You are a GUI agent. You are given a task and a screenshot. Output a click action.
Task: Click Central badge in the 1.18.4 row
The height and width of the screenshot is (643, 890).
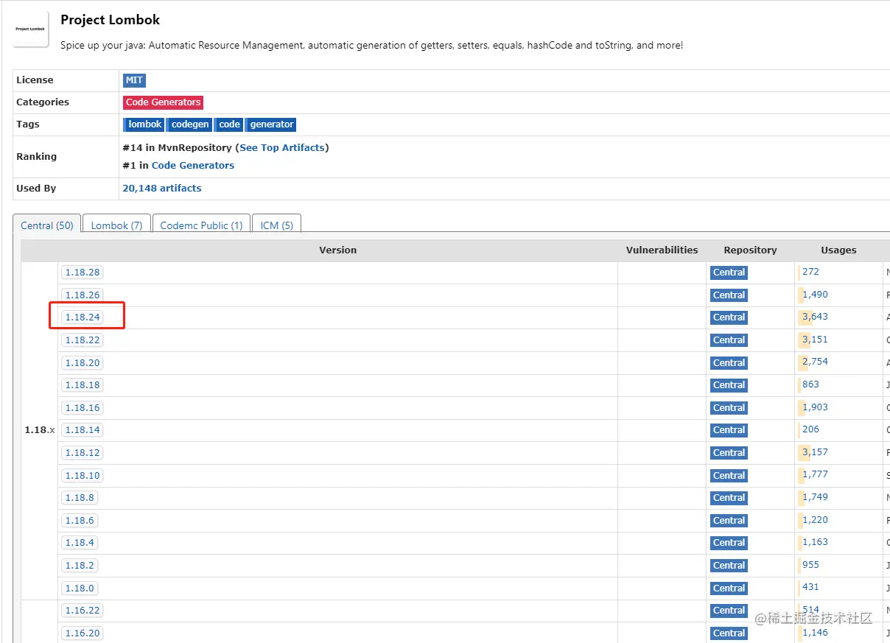click(x=729, y=543)
